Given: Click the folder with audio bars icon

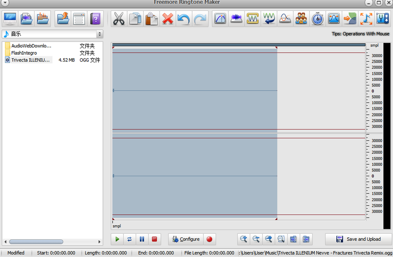Looking at the screenshot, I should 43,18.
